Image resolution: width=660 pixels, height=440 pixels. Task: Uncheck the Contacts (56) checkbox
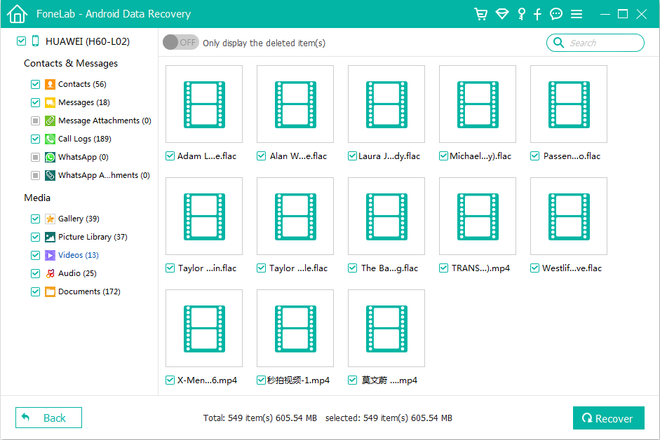(35, 84)
